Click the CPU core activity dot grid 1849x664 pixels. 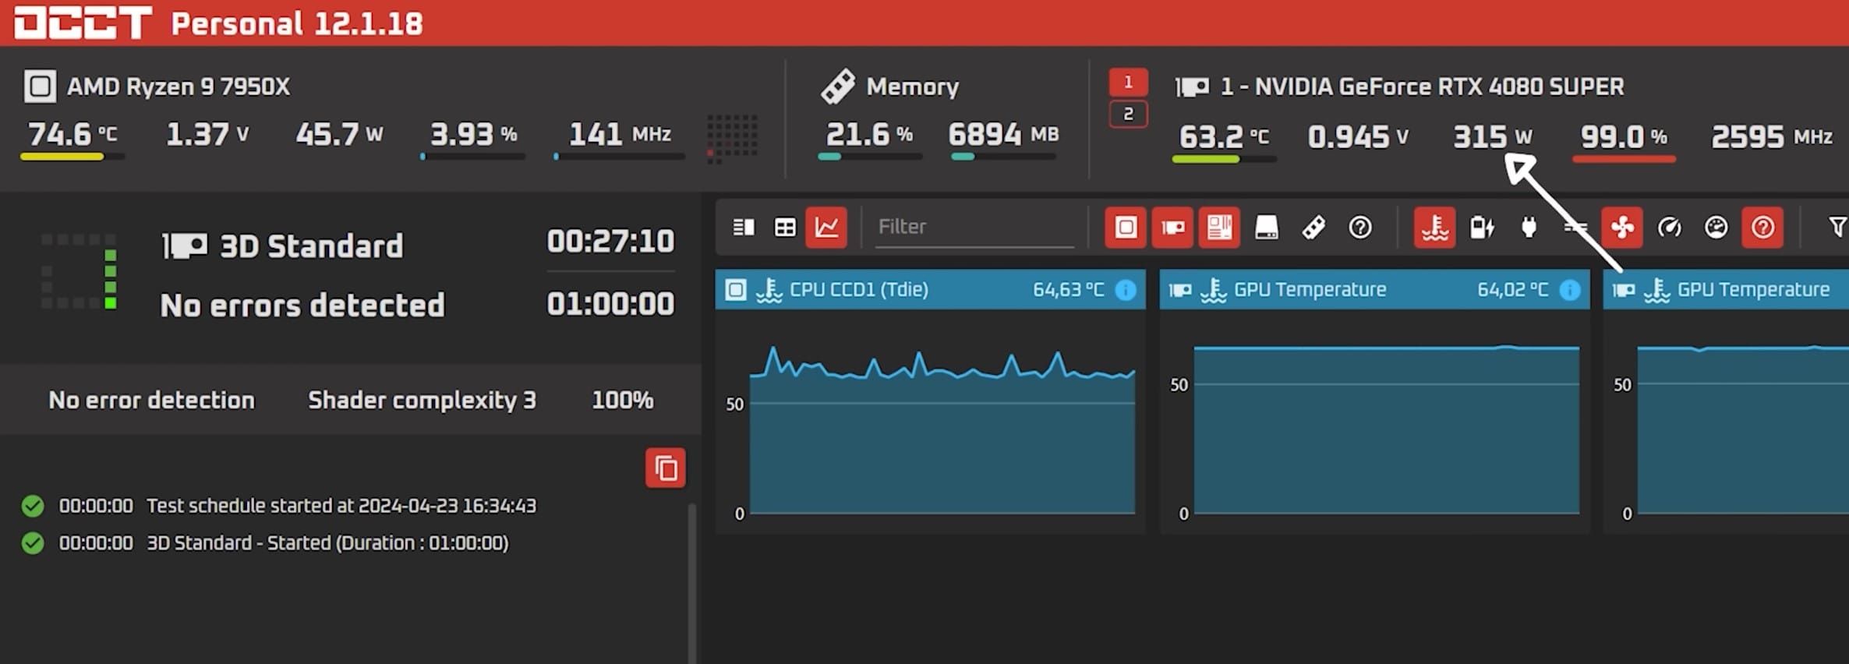click(x=731, y=139)
